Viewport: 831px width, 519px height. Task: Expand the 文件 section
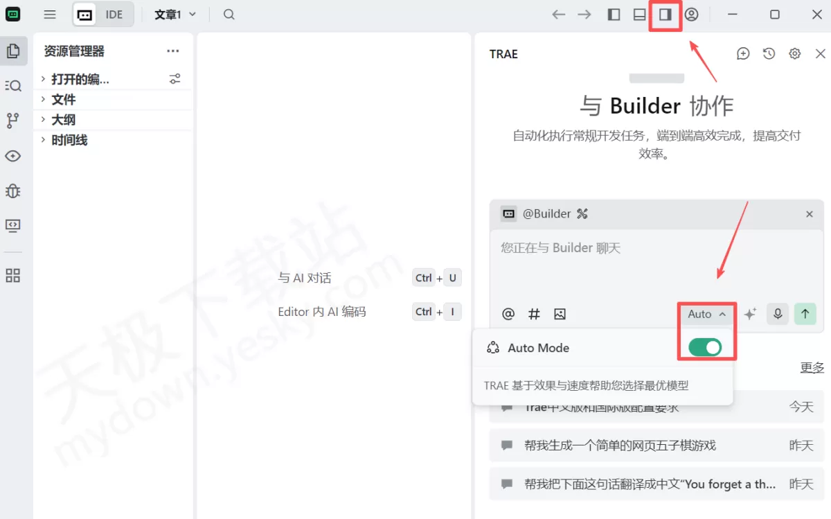114,100
